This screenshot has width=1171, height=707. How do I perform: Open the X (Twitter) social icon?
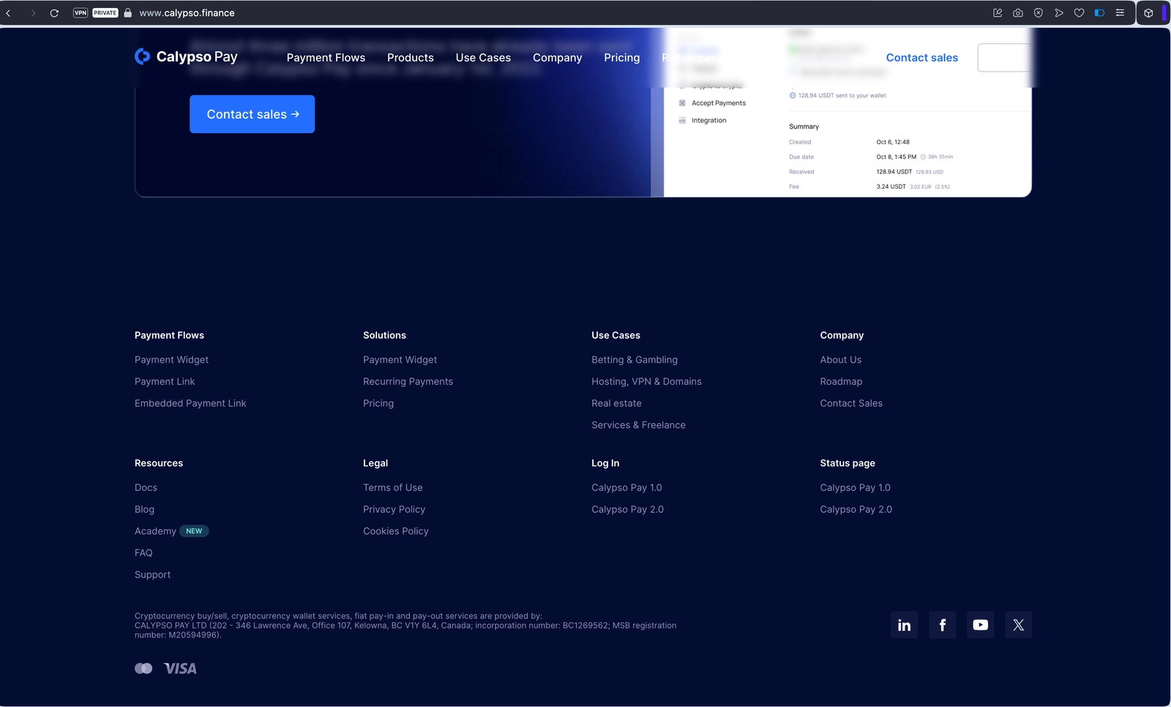click(1018, 625)
